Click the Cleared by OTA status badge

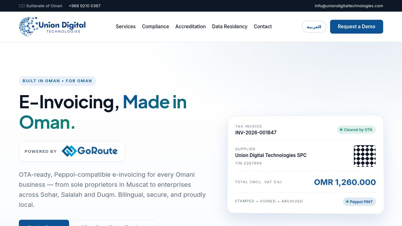356,130
